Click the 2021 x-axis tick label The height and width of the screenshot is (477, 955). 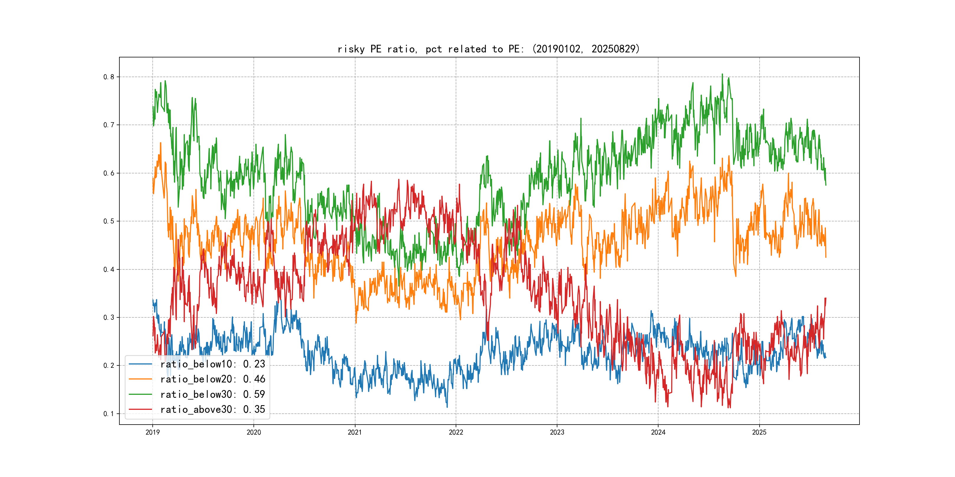pos(355,432)
